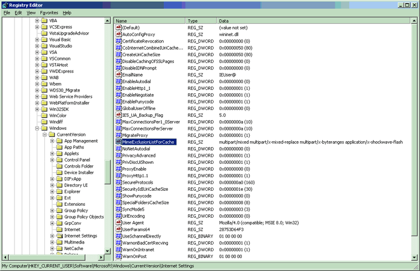Expand the Explorer key

click(x=52, y=191)
